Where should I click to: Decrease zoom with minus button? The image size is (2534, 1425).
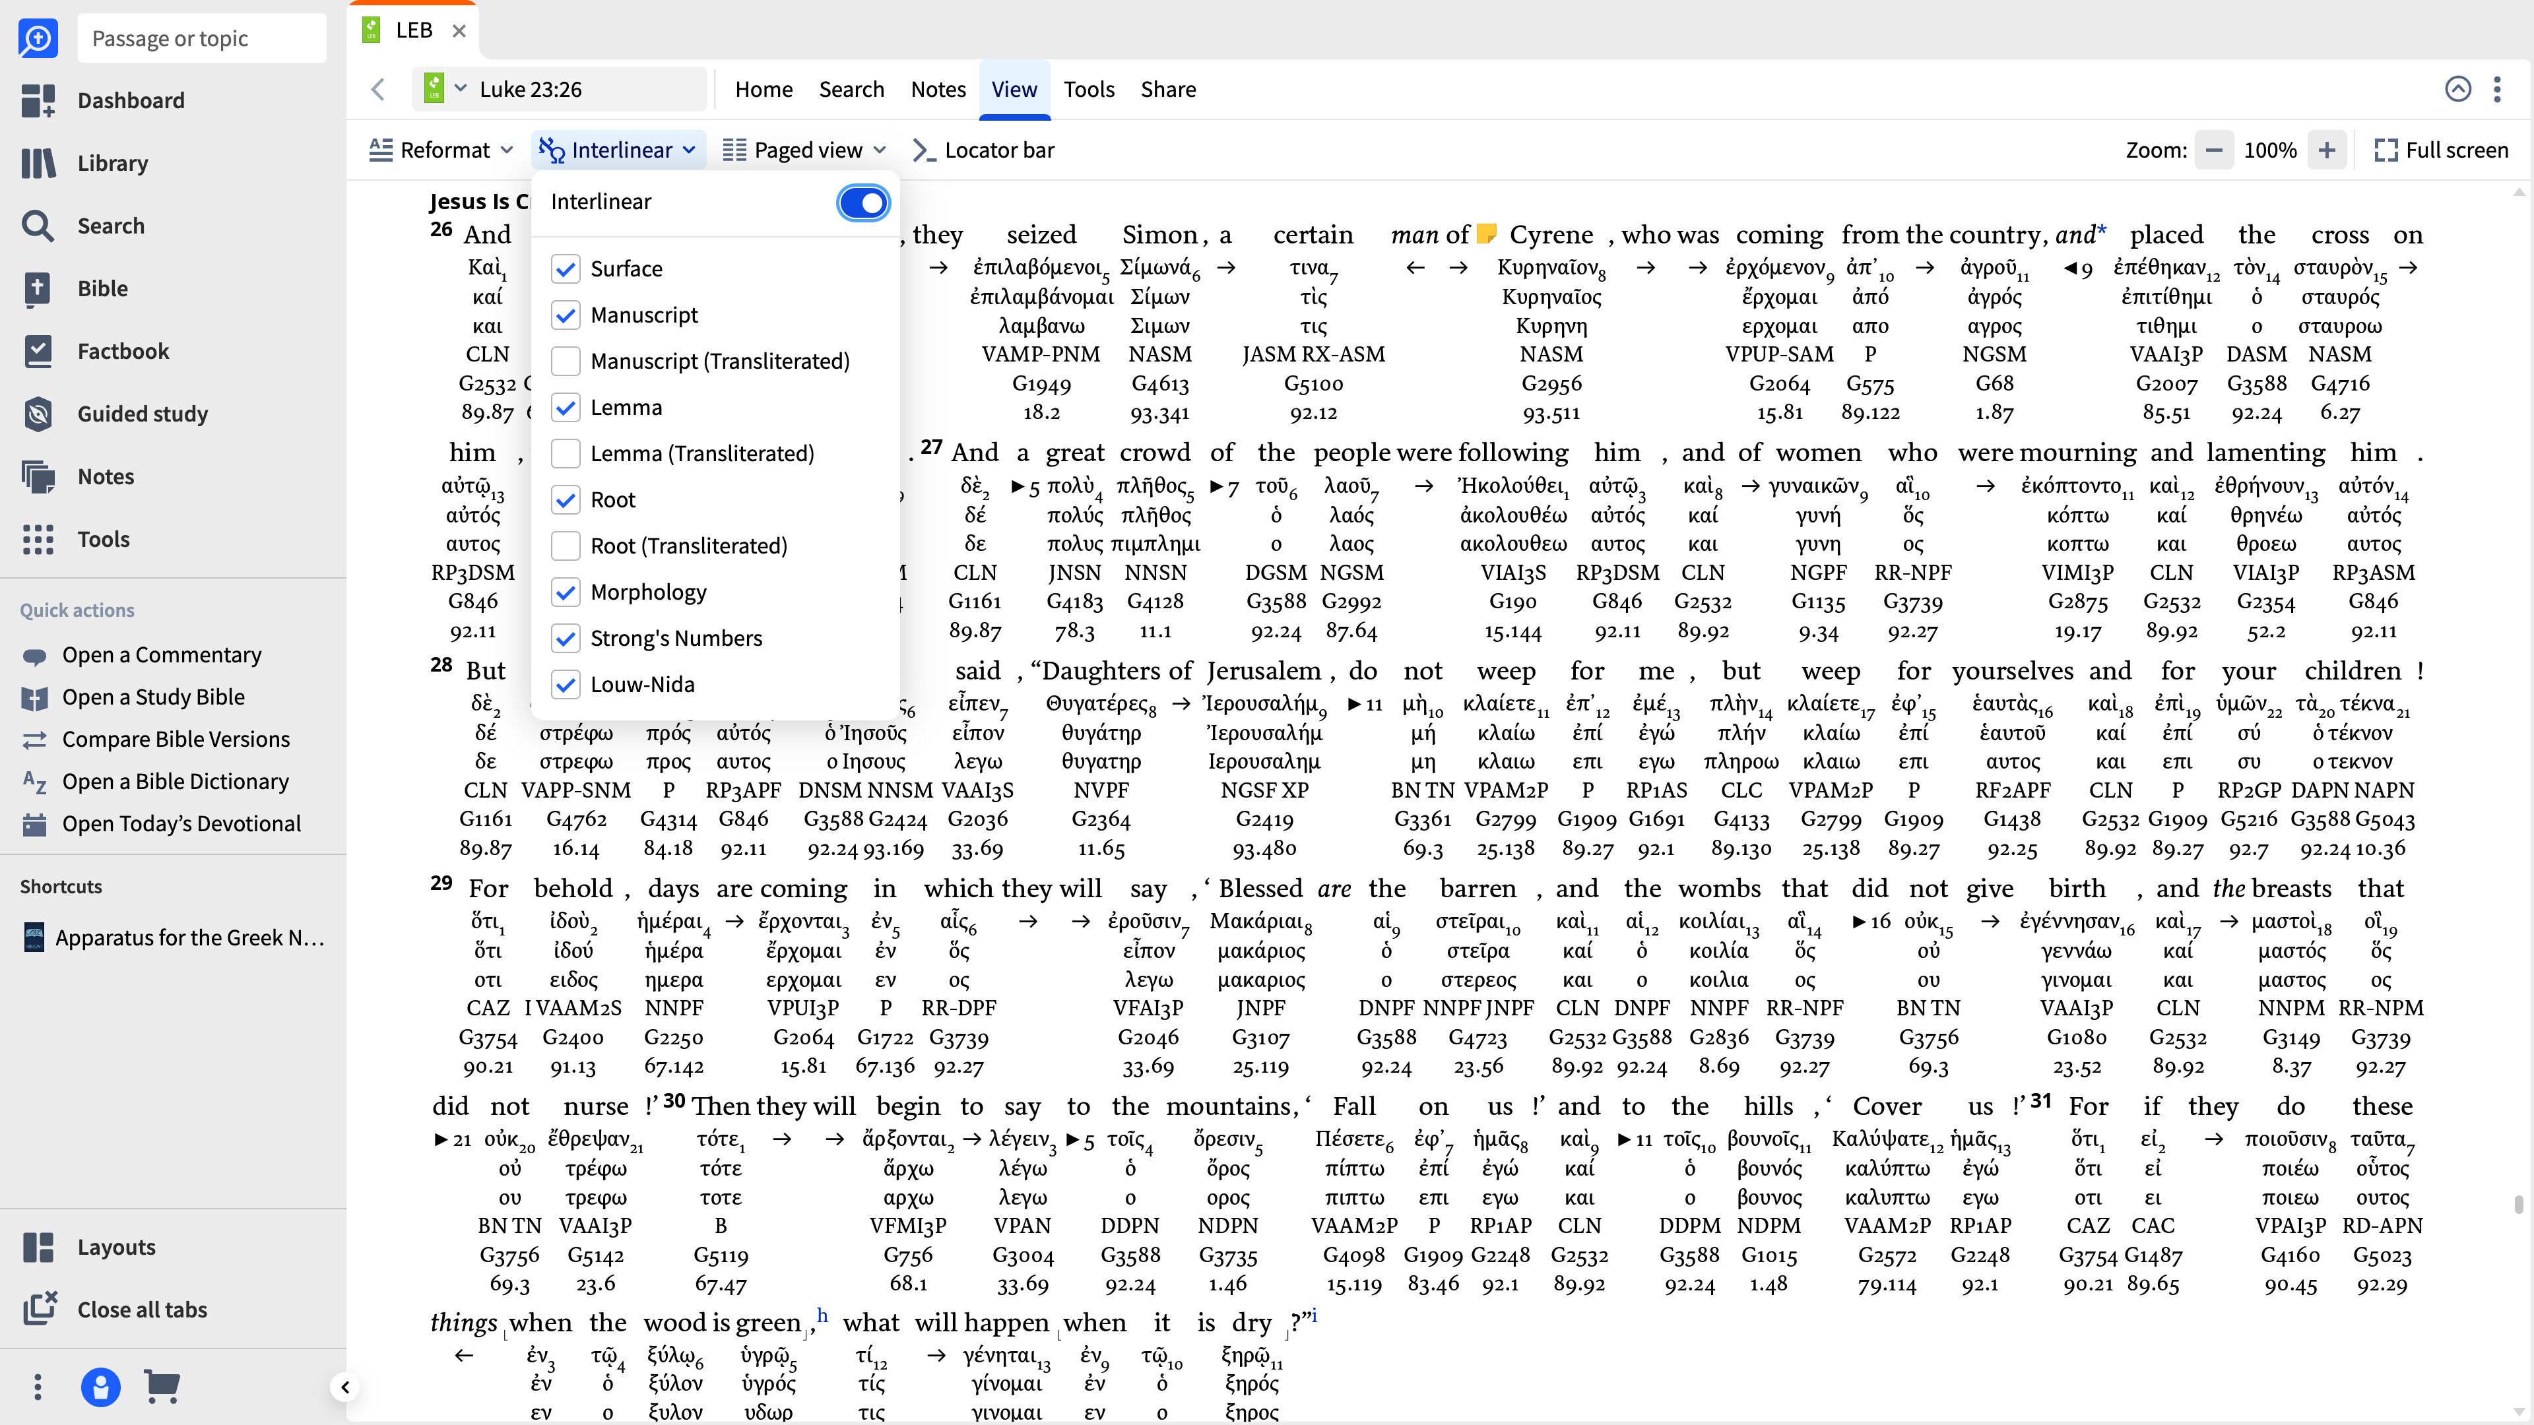(x=2213, y=150)
